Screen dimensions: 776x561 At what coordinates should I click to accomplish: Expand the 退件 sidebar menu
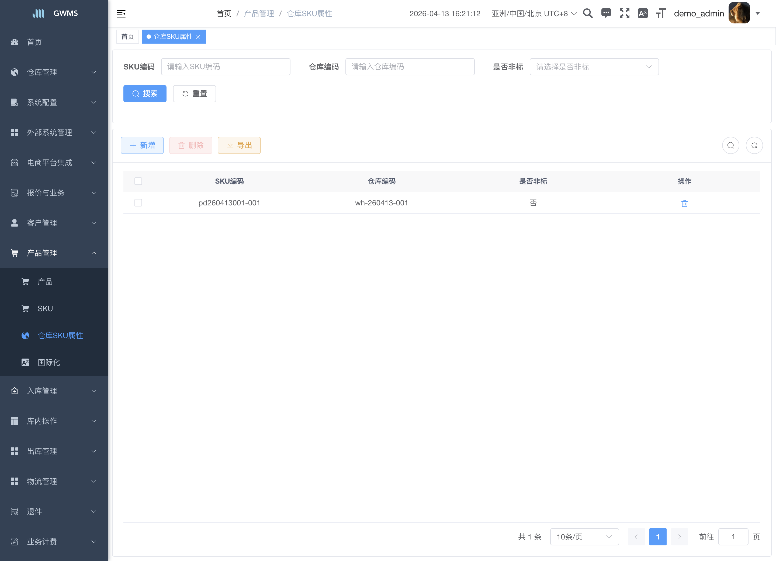point(54,511)
